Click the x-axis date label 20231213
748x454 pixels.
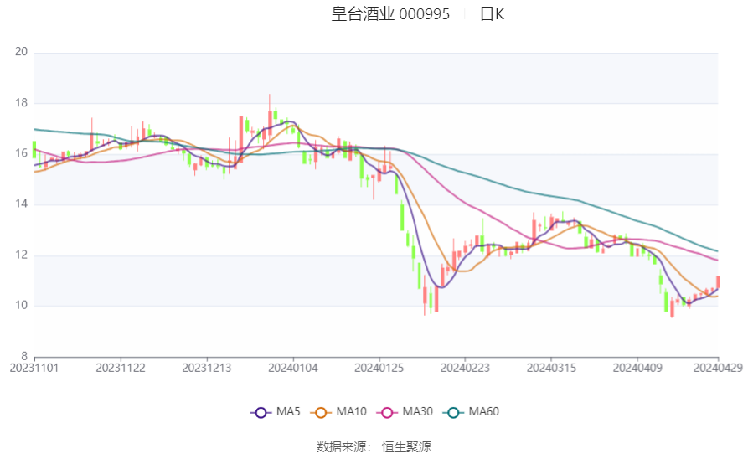click(x=207, y=369)
